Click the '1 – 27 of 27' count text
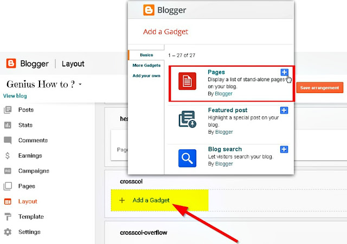 182,55
